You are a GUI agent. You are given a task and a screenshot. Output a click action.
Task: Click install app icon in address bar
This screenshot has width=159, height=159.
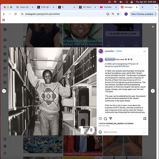coord(108,14)
